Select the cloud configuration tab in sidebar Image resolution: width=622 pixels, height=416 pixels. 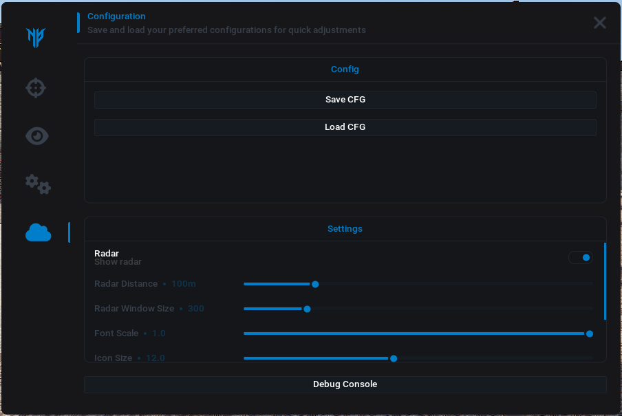(x=38, y=233)
